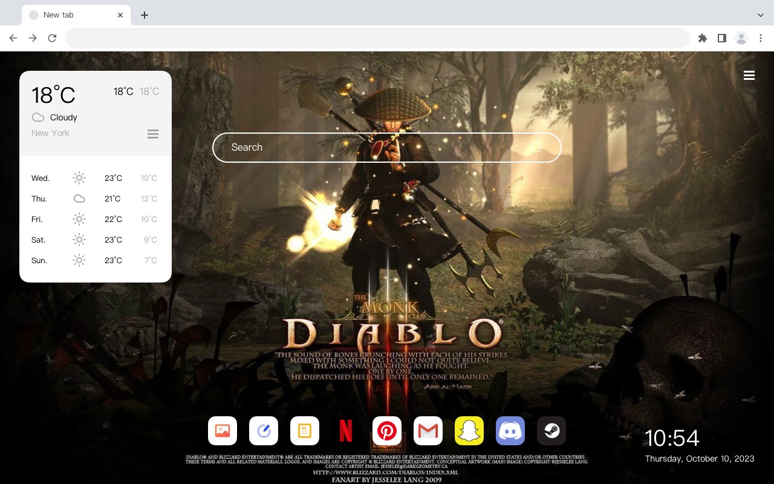Launch the Pinterest shortcut
Viewport: 774px width, 484px height.
387,431
